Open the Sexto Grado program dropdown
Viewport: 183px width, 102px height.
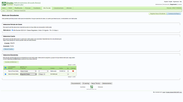coord(28,71)
